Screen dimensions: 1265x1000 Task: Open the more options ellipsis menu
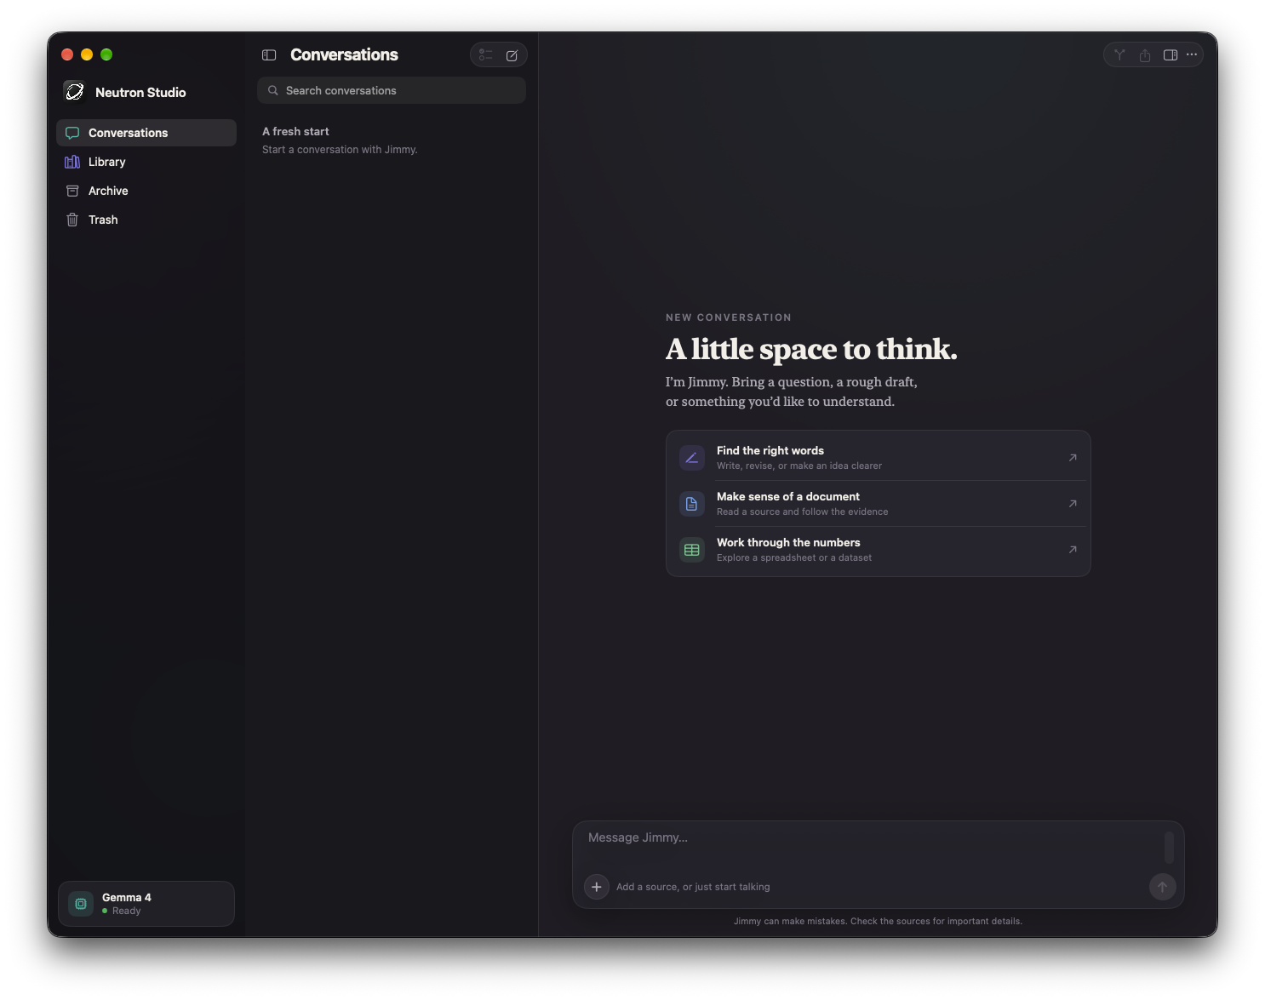[x=1192, y=55]
